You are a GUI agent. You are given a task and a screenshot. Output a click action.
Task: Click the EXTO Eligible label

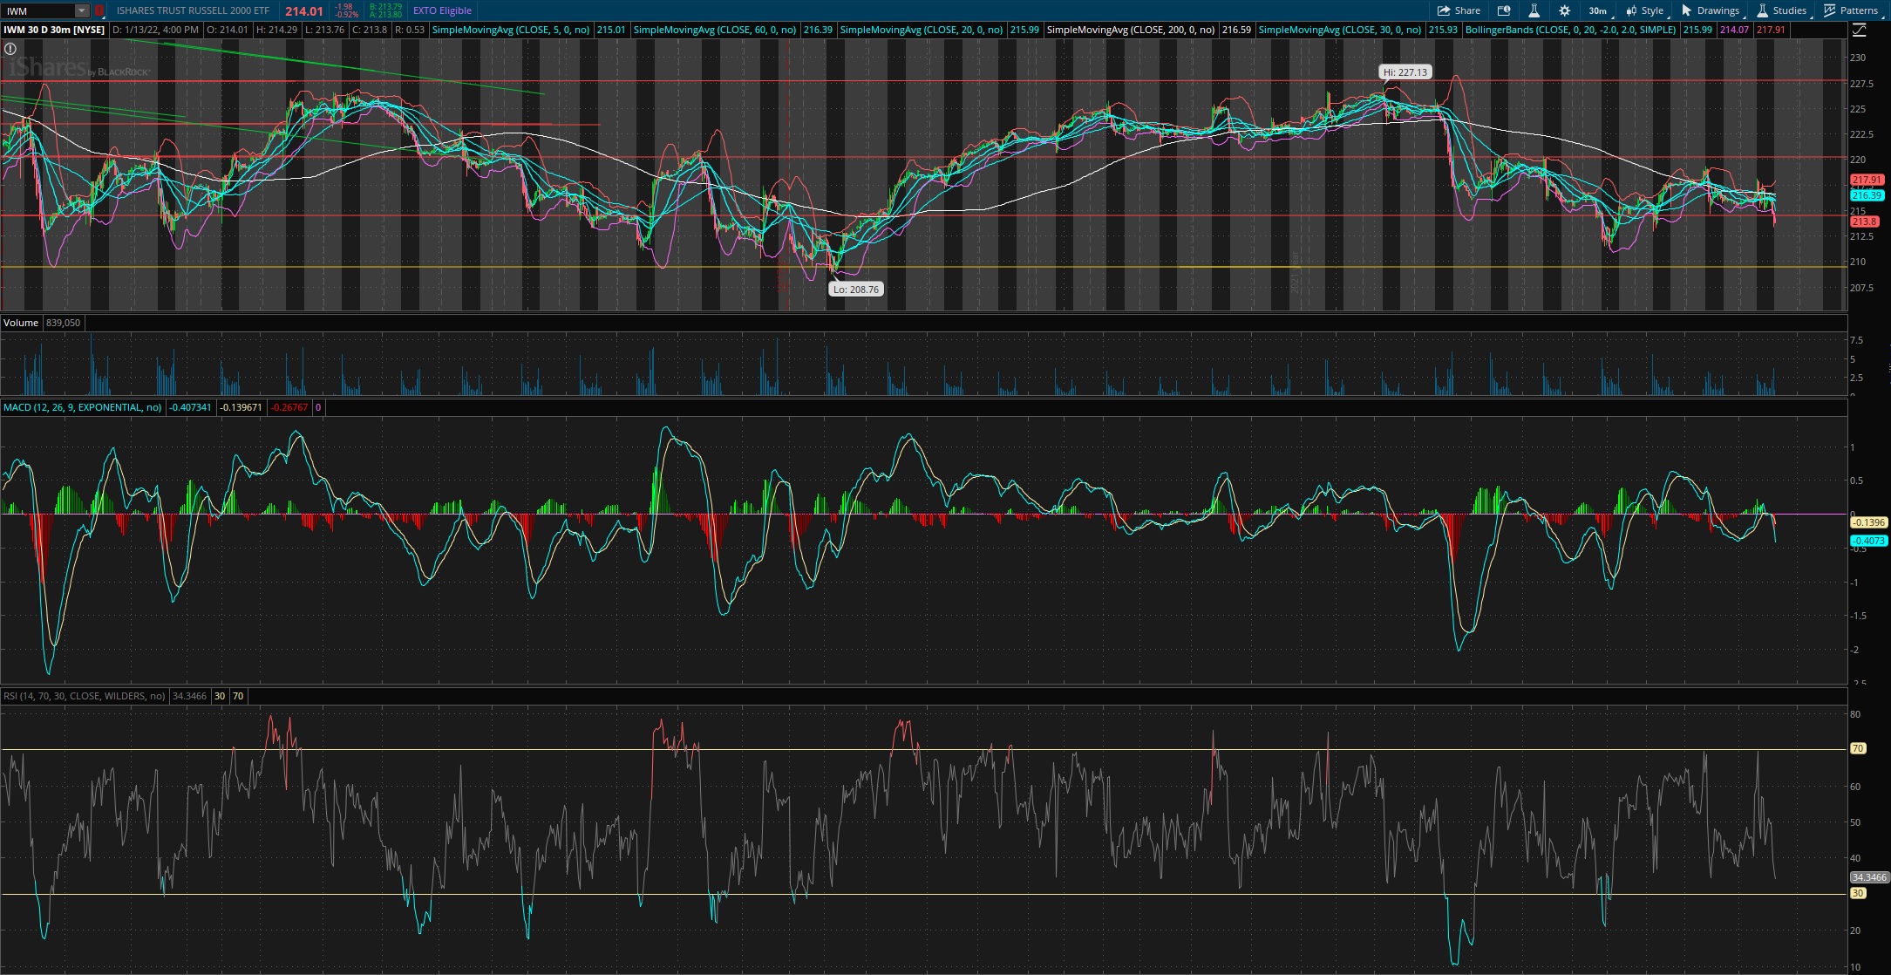tap(442, 10)
